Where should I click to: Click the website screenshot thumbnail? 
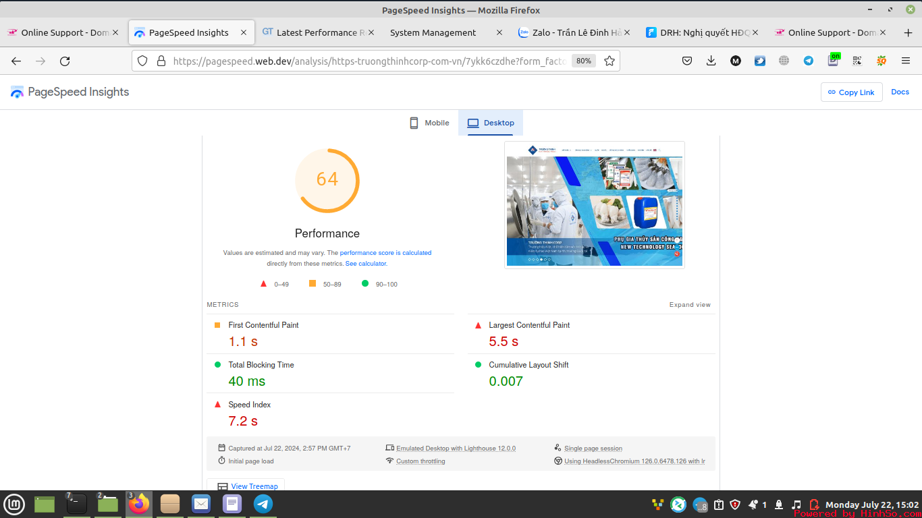tap(595, 205)
